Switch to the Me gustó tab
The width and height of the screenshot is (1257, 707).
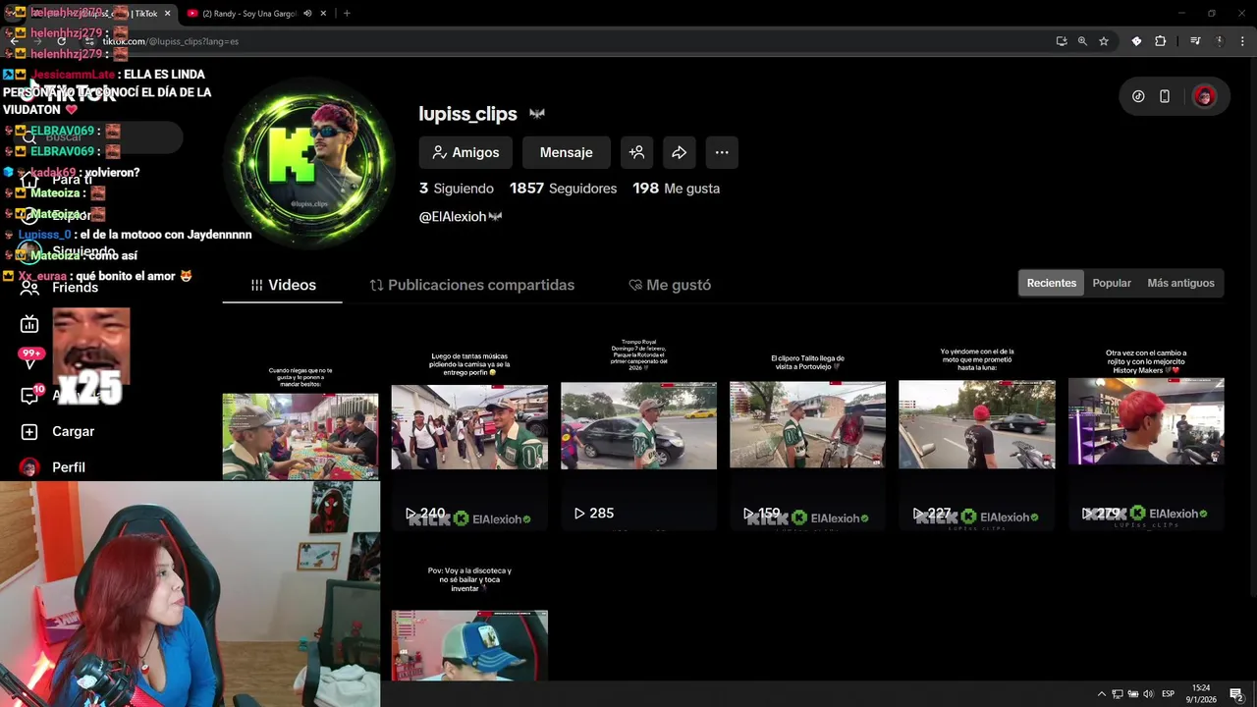click(x=670, y=285)
